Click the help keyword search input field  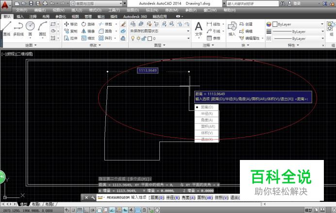pos(252,4)
